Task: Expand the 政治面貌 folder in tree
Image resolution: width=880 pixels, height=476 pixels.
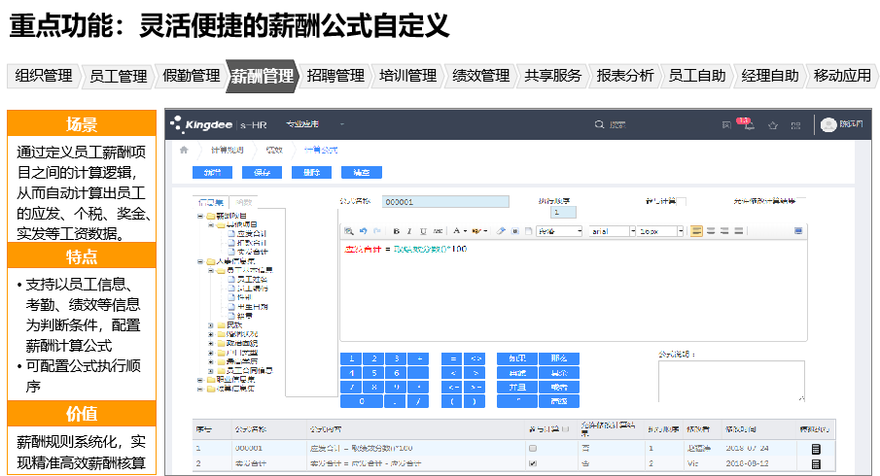Action: click(211, 343)
